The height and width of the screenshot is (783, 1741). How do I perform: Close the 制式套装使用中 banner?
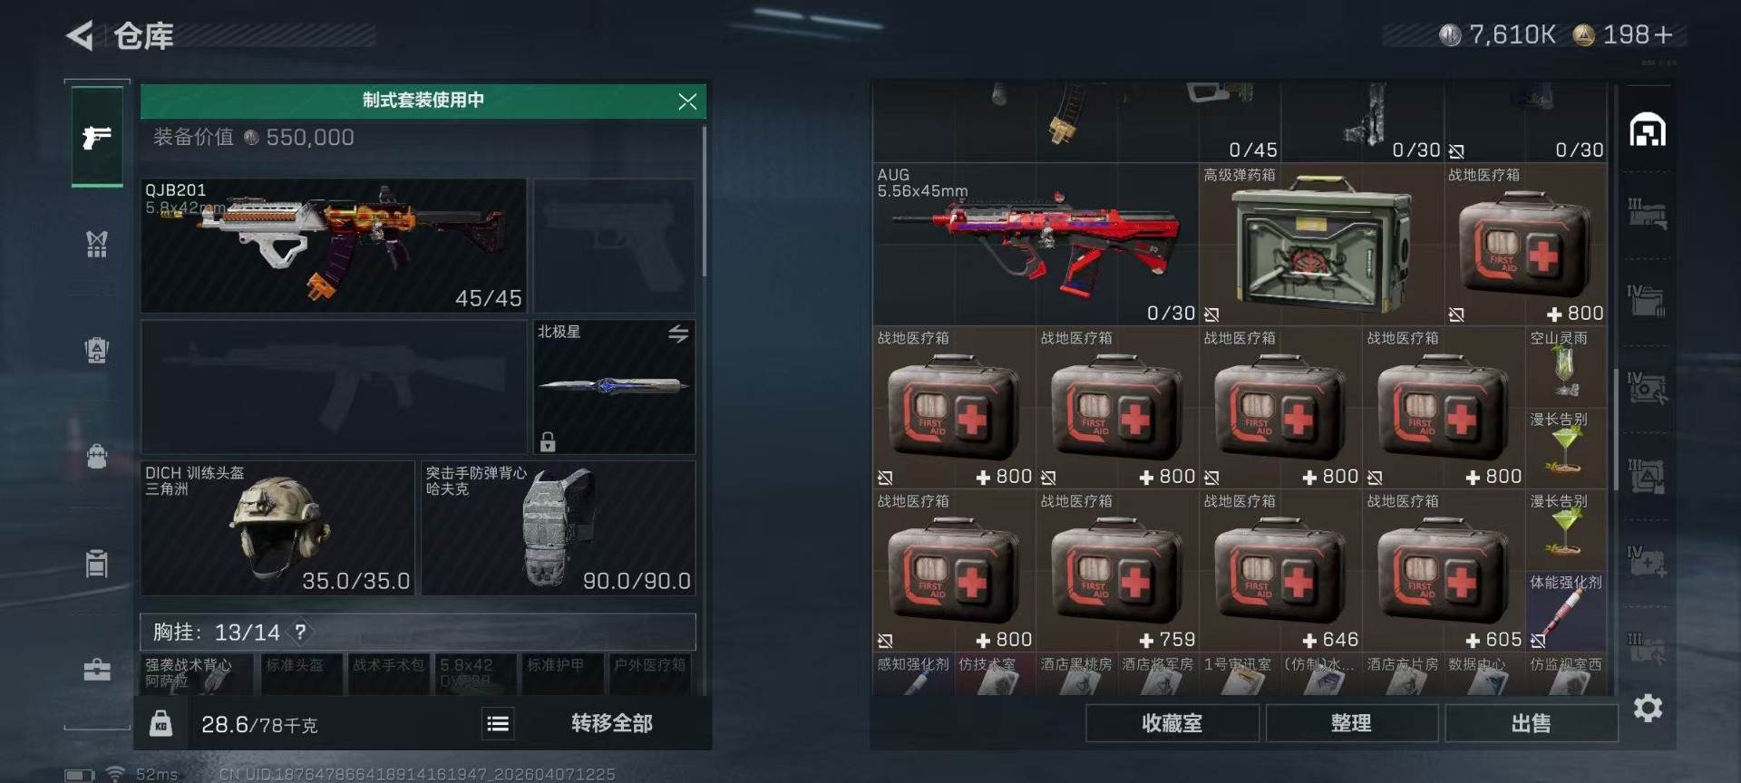click(687, 101)
